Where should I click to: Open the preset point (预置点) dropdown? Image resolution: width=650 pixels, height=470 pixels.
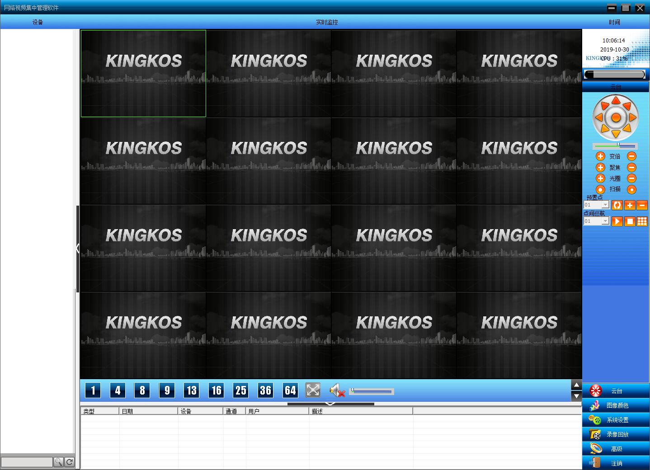point(605,205)
